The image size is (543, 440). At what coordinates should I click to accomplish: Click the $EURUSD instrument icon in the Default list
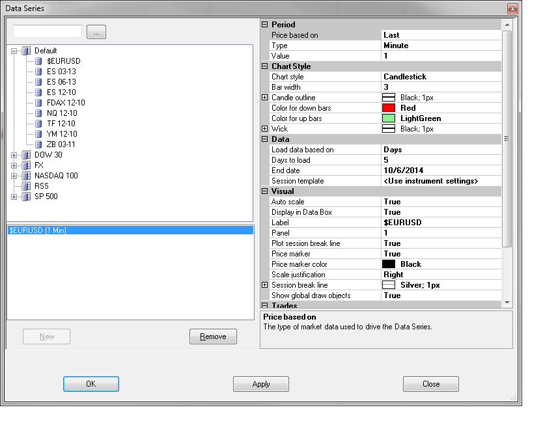tap(38, 61)
